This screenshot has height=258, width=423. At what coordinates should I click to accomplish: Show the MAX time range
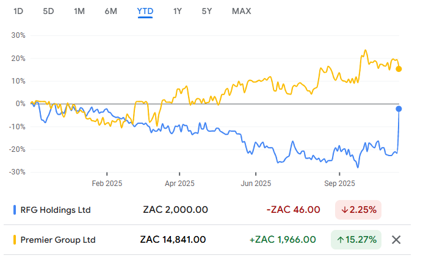pos(241,11)
